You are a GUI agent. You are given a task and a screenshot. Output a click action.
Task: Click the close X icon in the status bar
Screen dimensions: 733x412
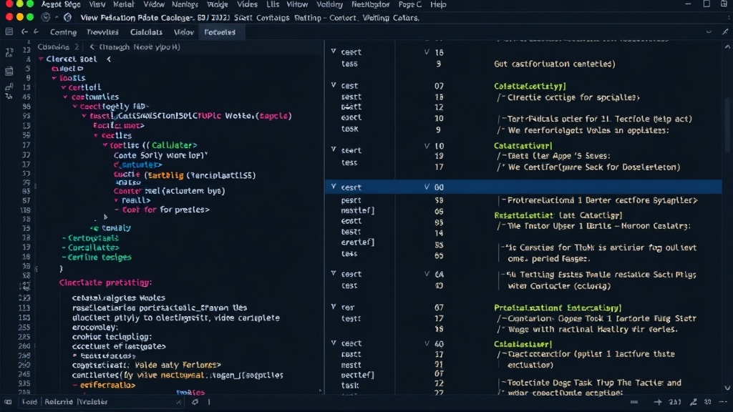click(178, 402)
